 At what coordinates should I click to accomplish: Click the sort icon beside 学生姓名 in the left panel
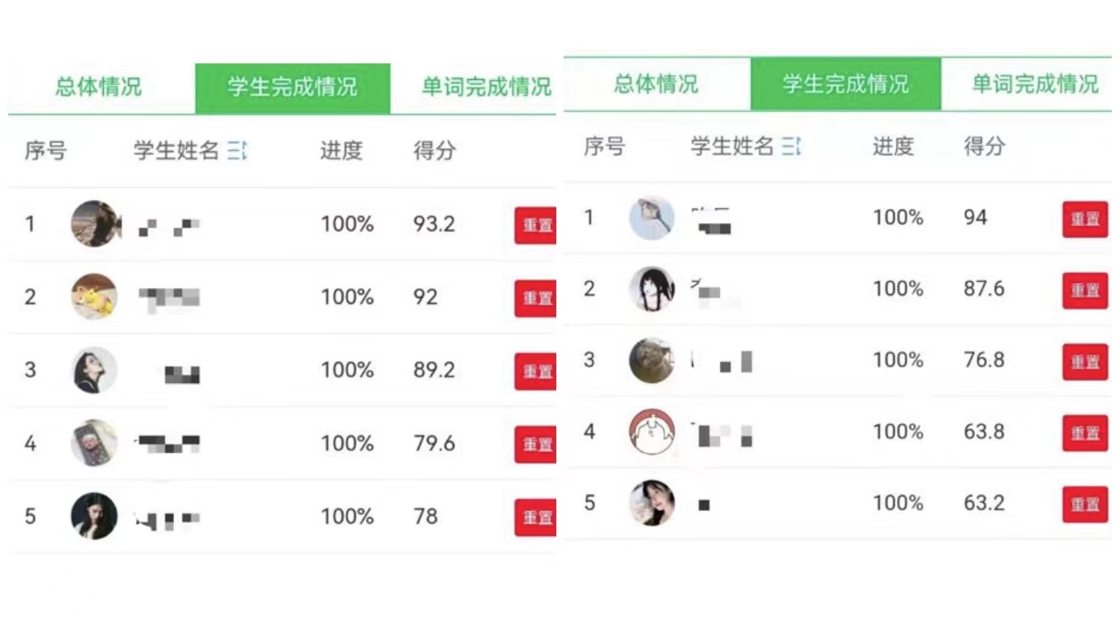[x=237, y=151]
